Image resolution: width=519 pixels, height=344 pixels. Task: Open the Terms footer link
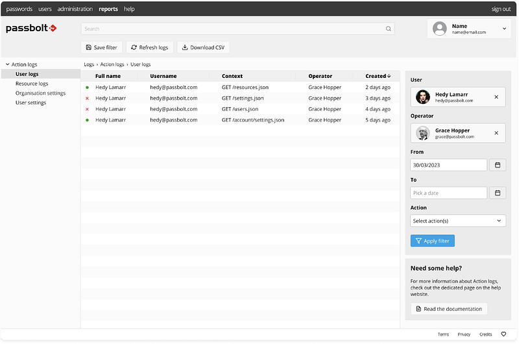[443, 334]
